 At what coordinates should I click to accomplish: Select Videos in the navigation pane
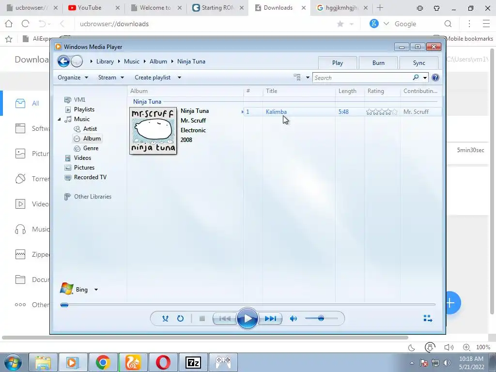[78, 158]
